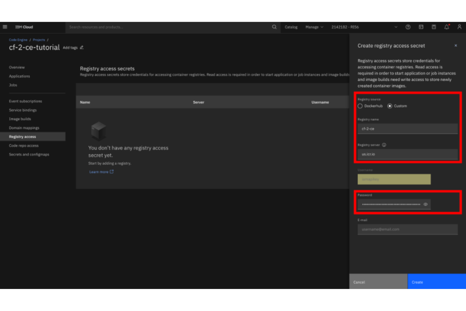This screenshot has height=311, width=466.
Task: Cancel the registry access secret dialog
Action: [359, 282]
